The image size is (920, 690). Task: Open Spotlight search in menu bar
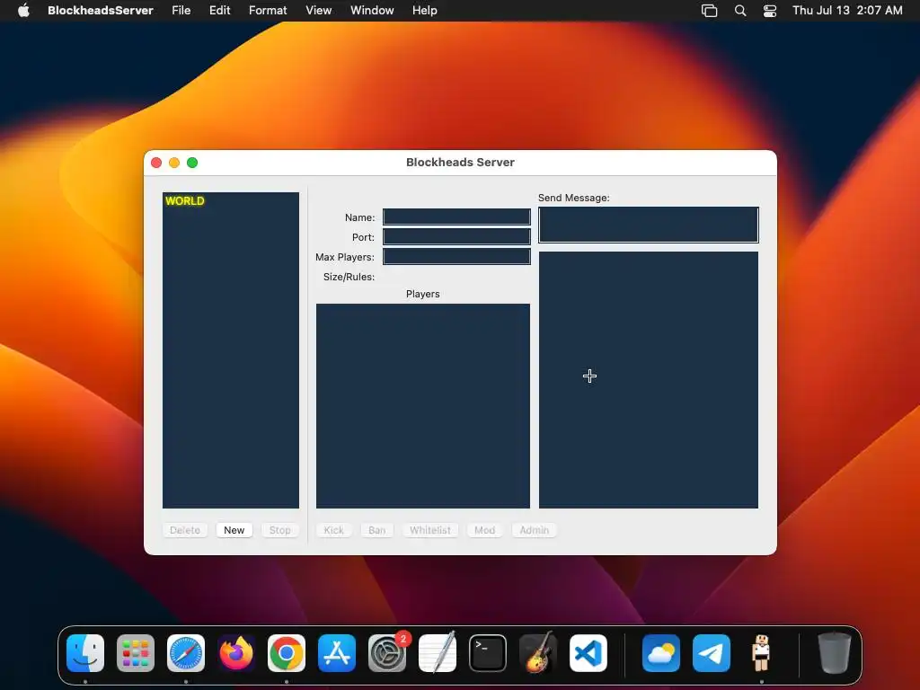tap(740, 11)
